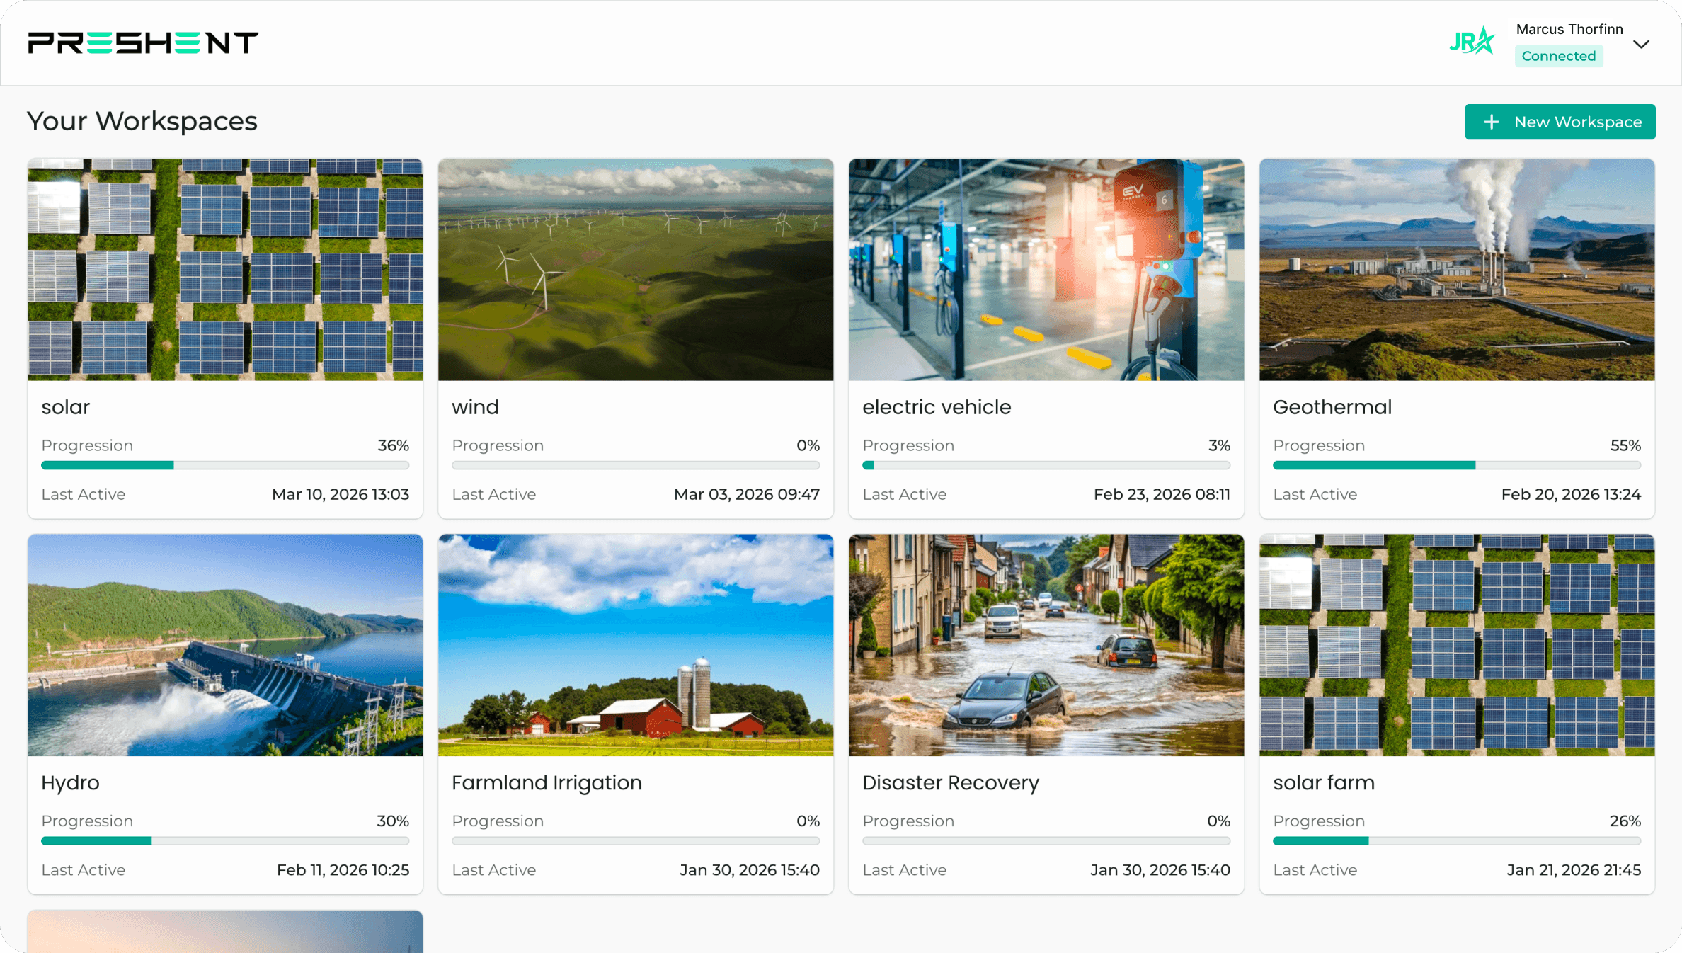
Task: Open the wind workspace image
Action: [x=635, y=269]
